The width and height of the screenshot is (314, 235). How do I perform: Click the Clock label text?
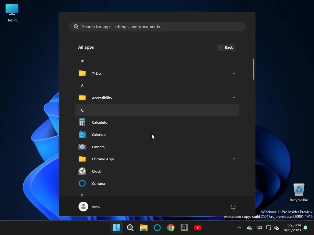click(x=96, y=171)
